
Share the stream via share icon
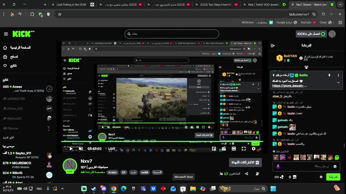[247, 174]
